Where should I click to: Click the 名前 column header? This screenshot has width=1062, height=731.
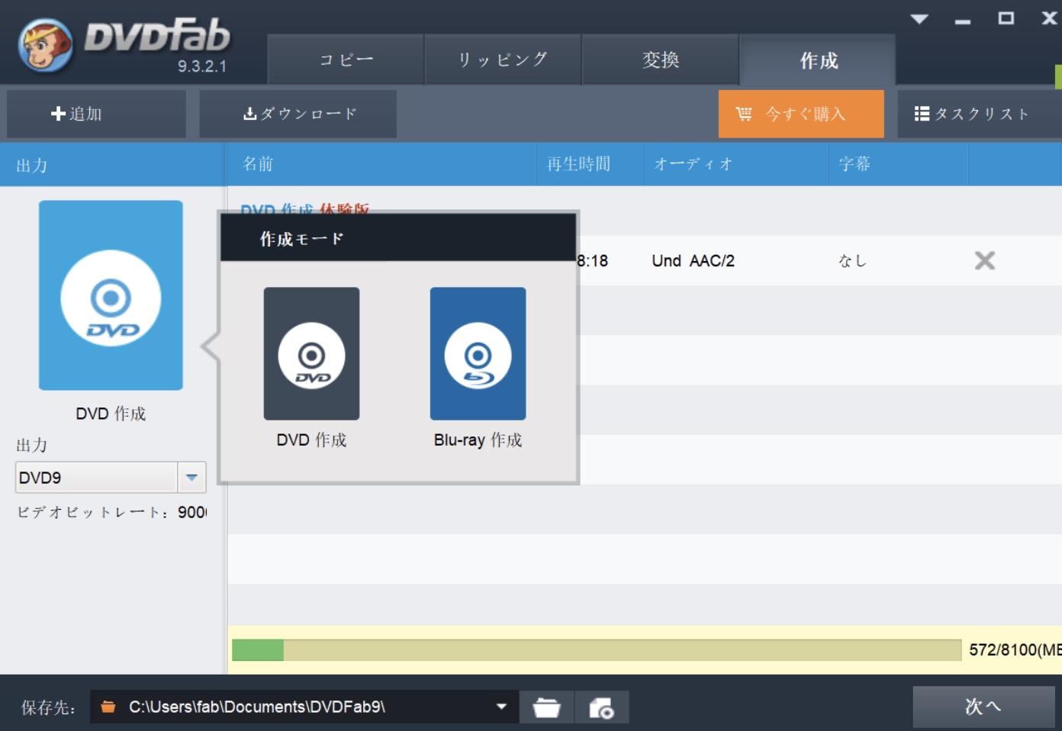coord(258,163)
